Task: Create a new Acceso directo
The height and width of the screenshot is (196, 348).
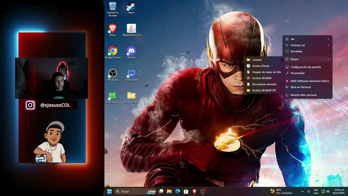Action: pos(263,66)
